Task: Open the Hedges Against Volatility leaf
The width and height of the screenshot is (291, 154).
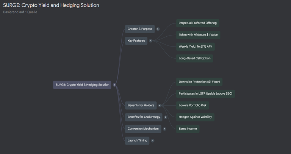Action: [195, 117]
